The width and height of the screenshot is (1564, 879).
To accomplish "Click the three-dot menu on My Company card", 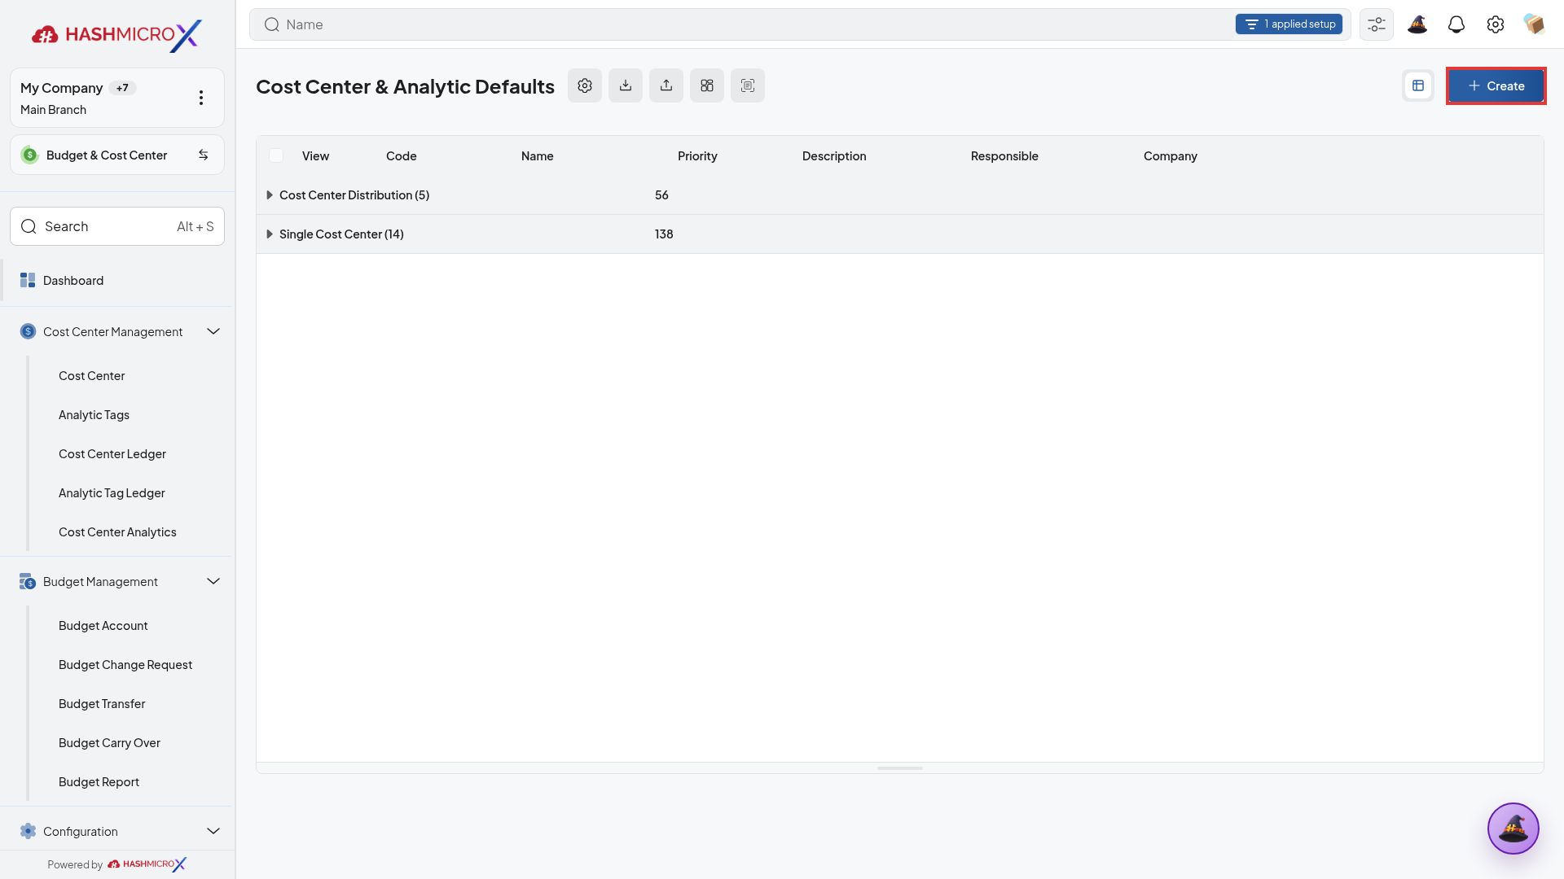I will click(201, 98).
